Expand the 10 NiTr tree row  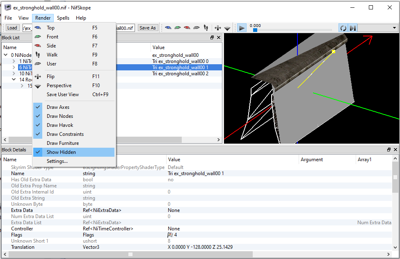point(14,74)
